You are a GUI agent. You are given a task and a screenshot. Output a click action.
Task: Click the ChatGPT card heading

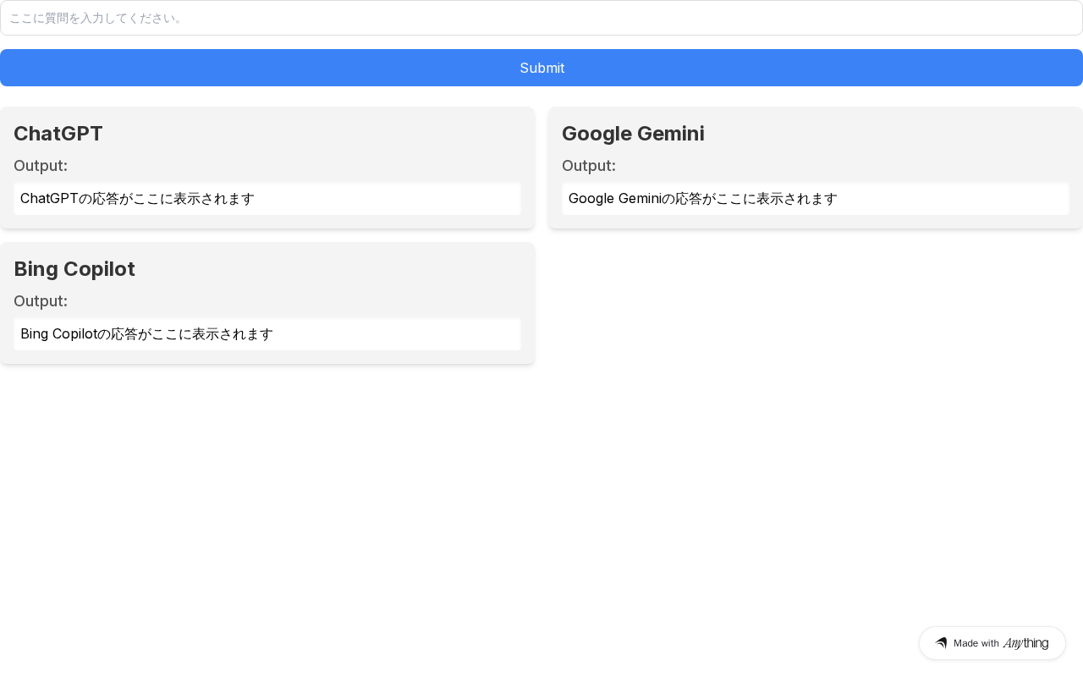pyautogui.click(x=58, y=134)
